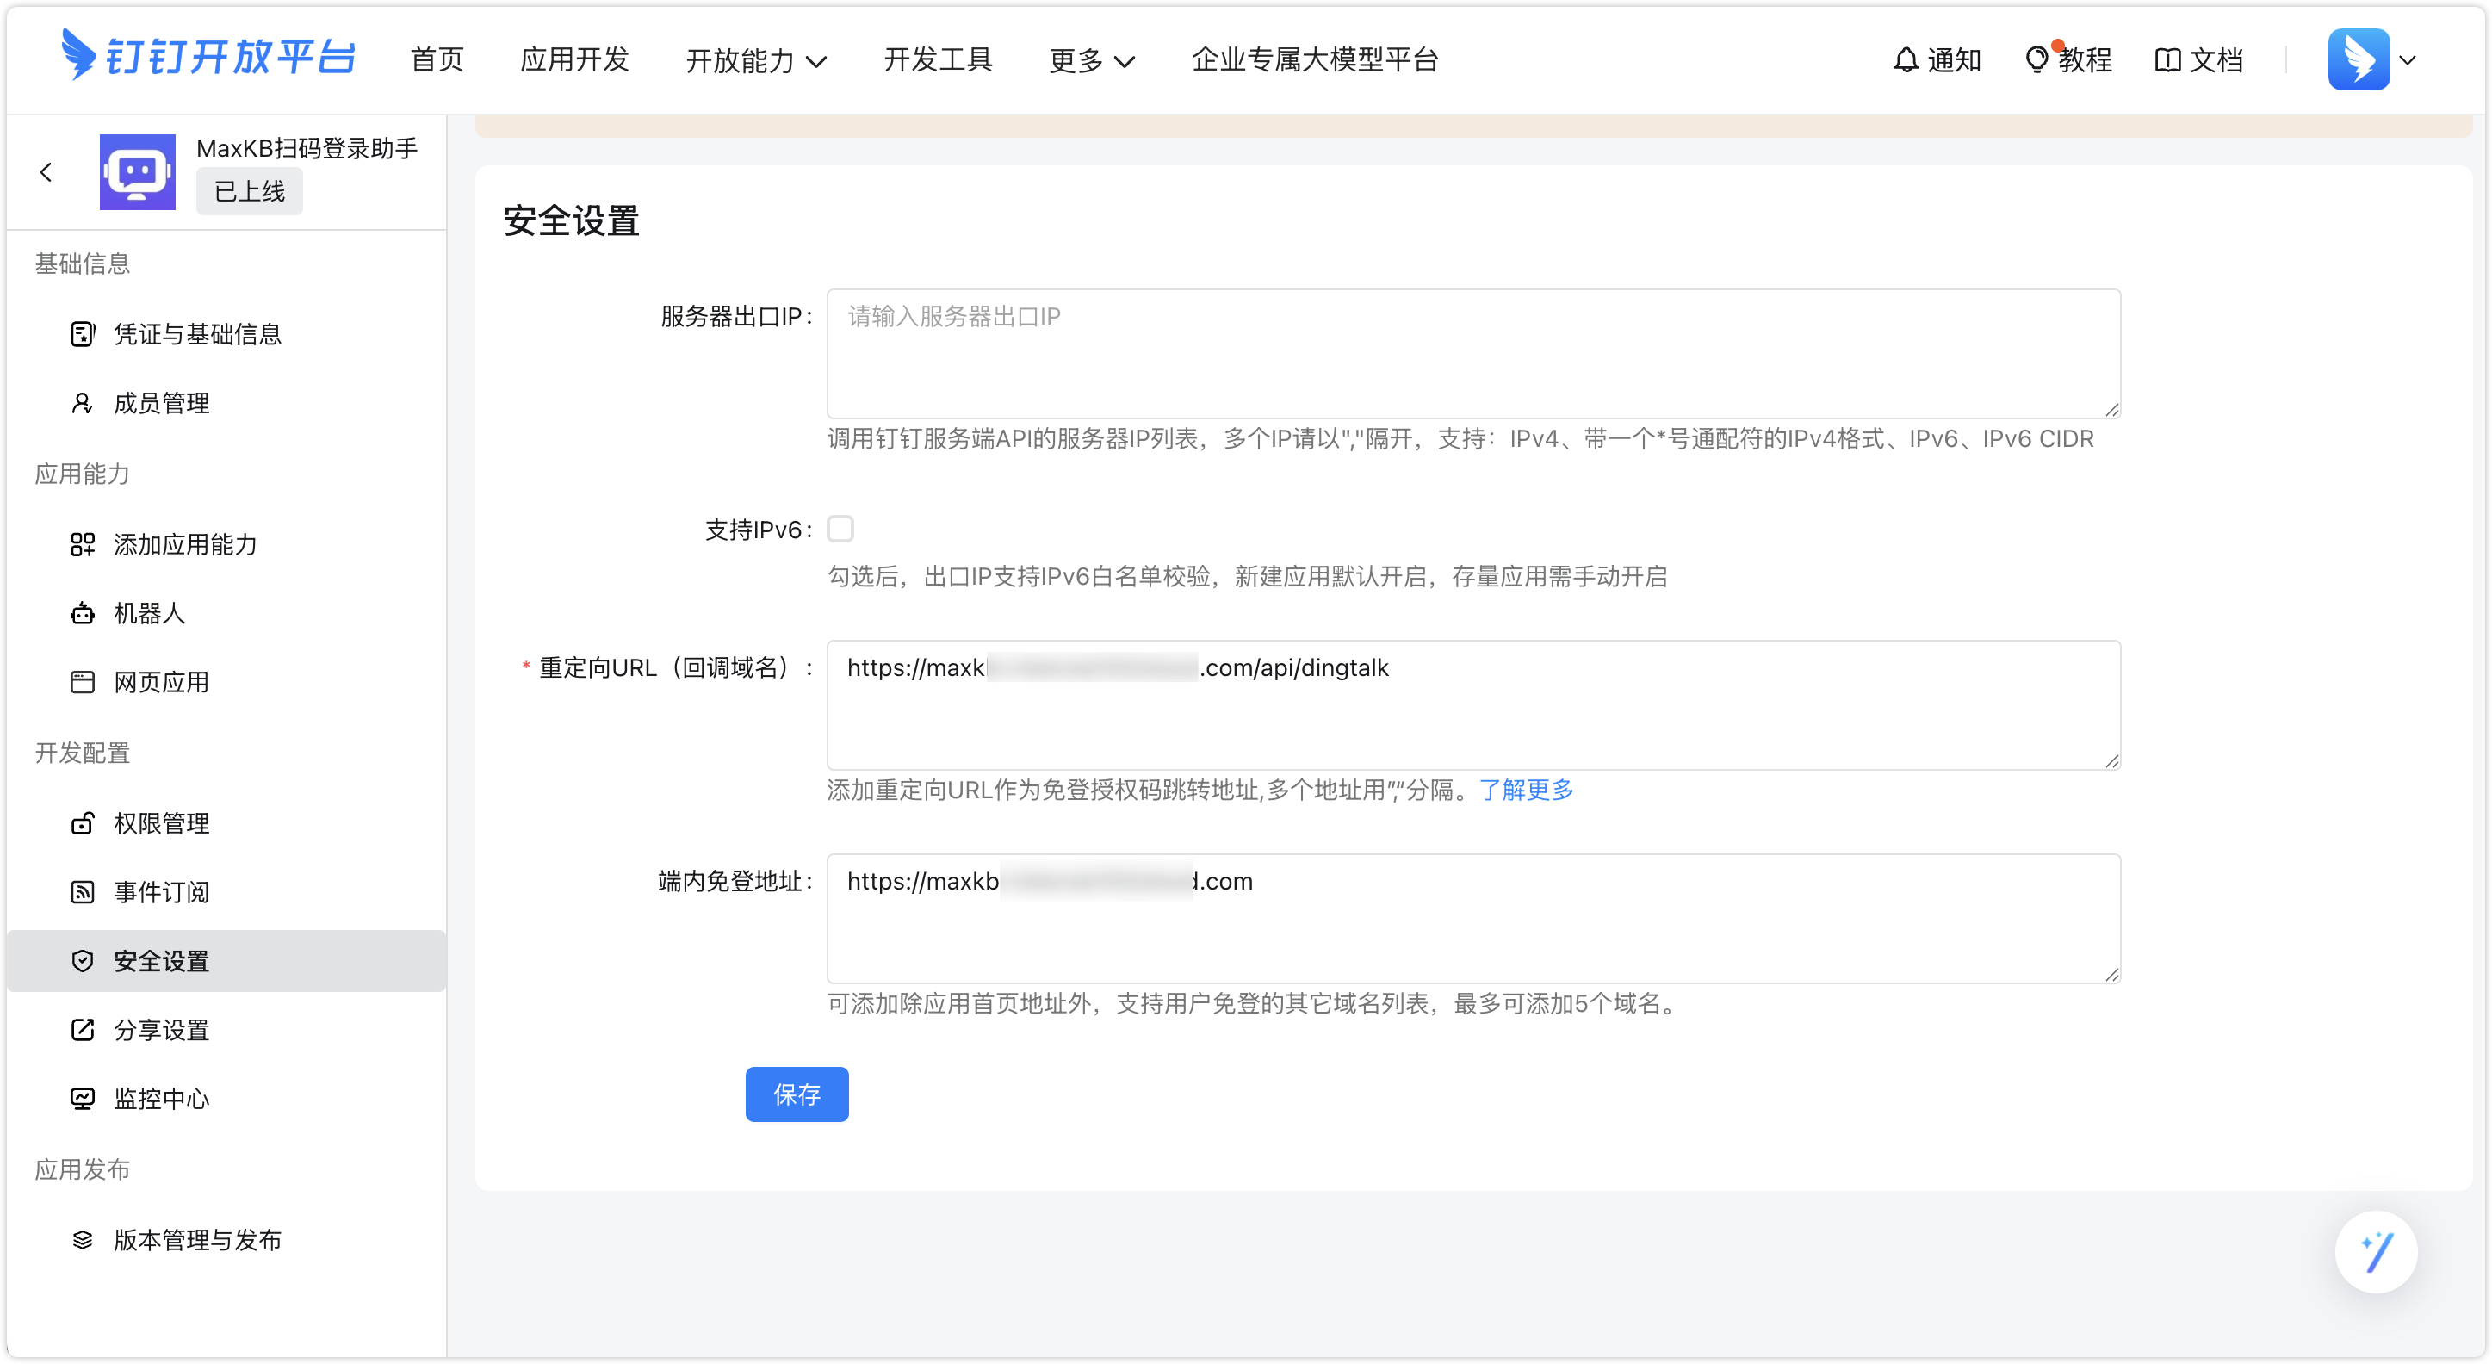Open 分享设置 settings
Image resolution: width=2492 pixels, height=1364 pixels.
[x=160, y=1030]
